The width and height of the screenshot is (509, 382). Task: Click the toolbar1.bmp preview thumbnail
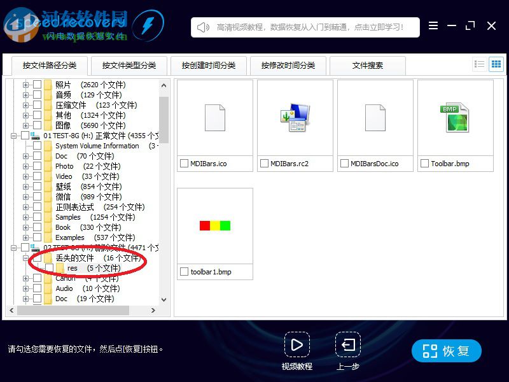[x=214, y=226]
